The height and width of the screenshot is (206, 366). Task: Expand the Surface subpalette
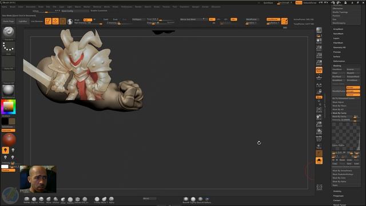tap(337, 57)
